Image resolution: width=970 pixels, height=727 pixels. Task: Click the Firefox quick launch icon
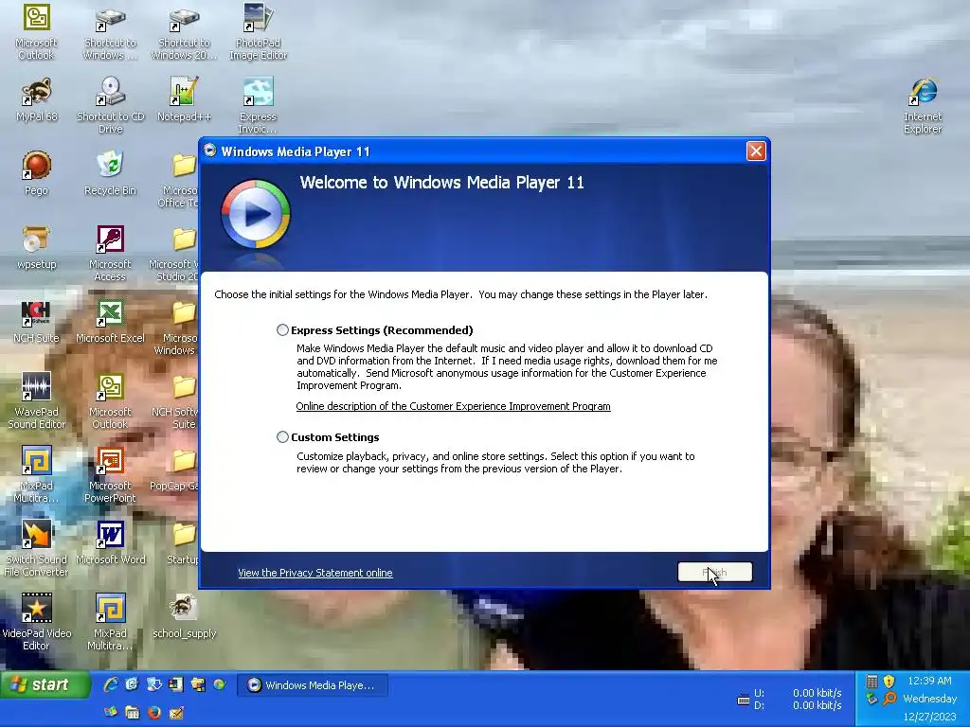(x=154, y=712)
